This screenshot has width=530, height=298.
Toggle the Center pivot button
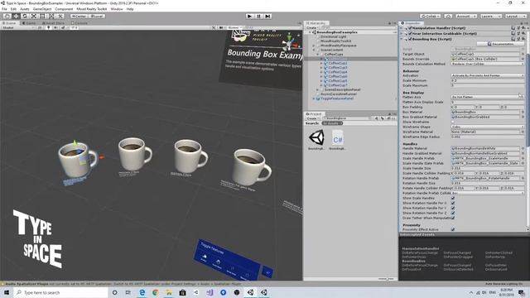point(79,16)
